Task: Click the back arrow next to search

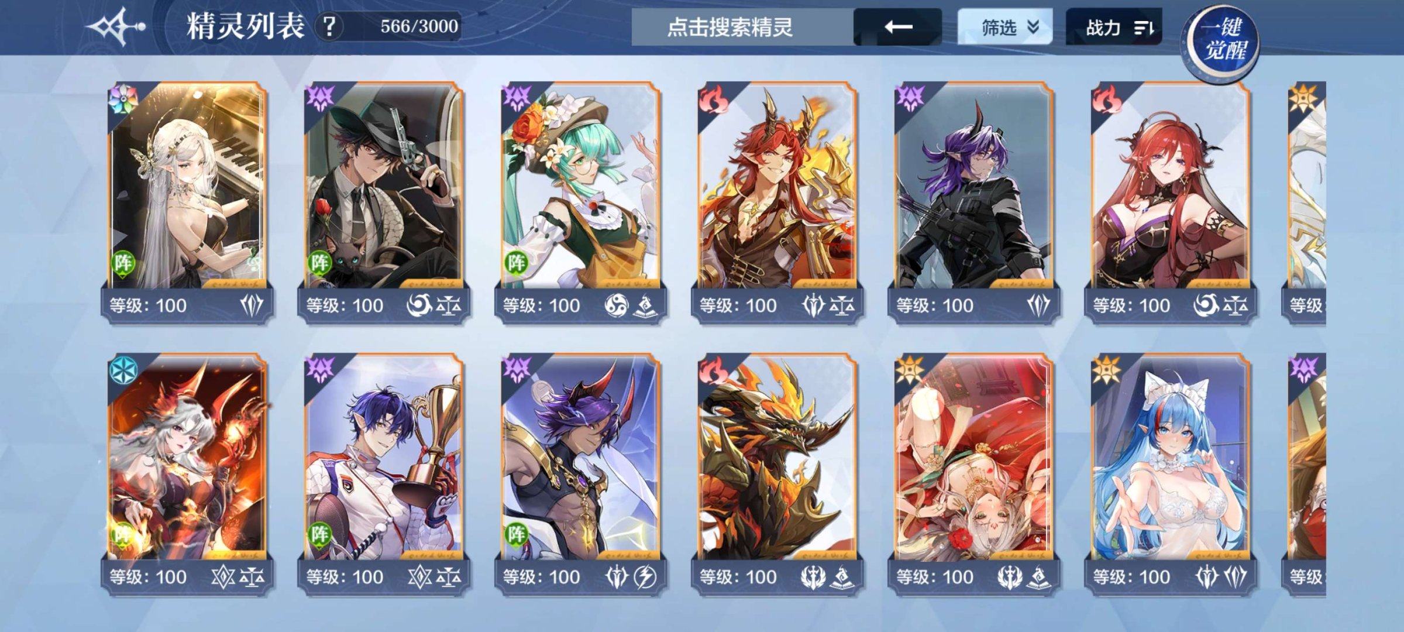Action: click(897, 27)
